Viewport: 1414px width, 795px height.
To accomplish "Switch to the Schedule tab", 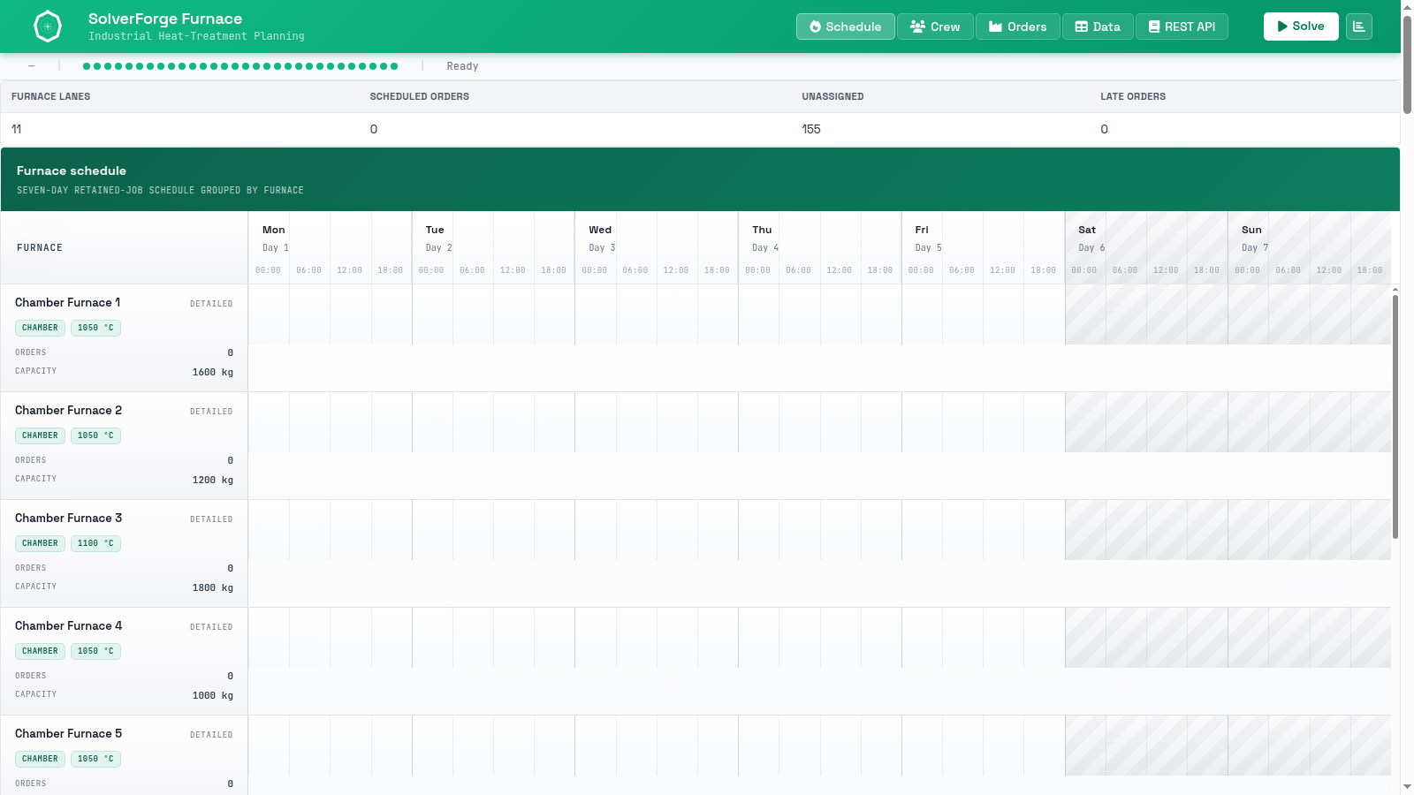I will [x=846, y=26].
